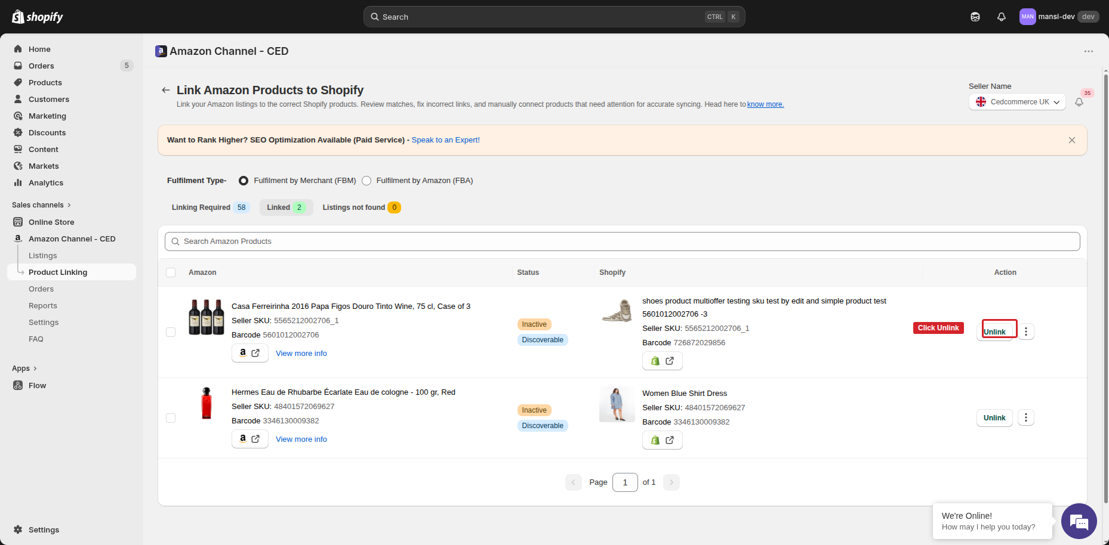Open the live chat bubble icon
Screen dimensions: 1109x545
(1079, 521)
